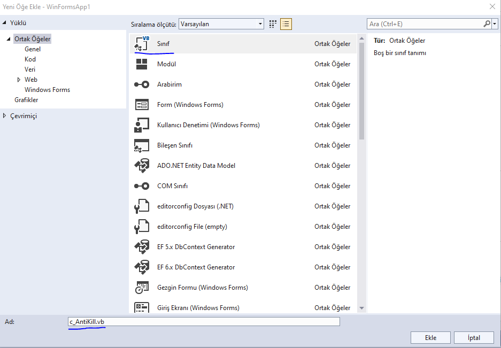The height and width of the screenshot is (348, 501).
Task: Click the Modül template name
Action: (166, 64)
